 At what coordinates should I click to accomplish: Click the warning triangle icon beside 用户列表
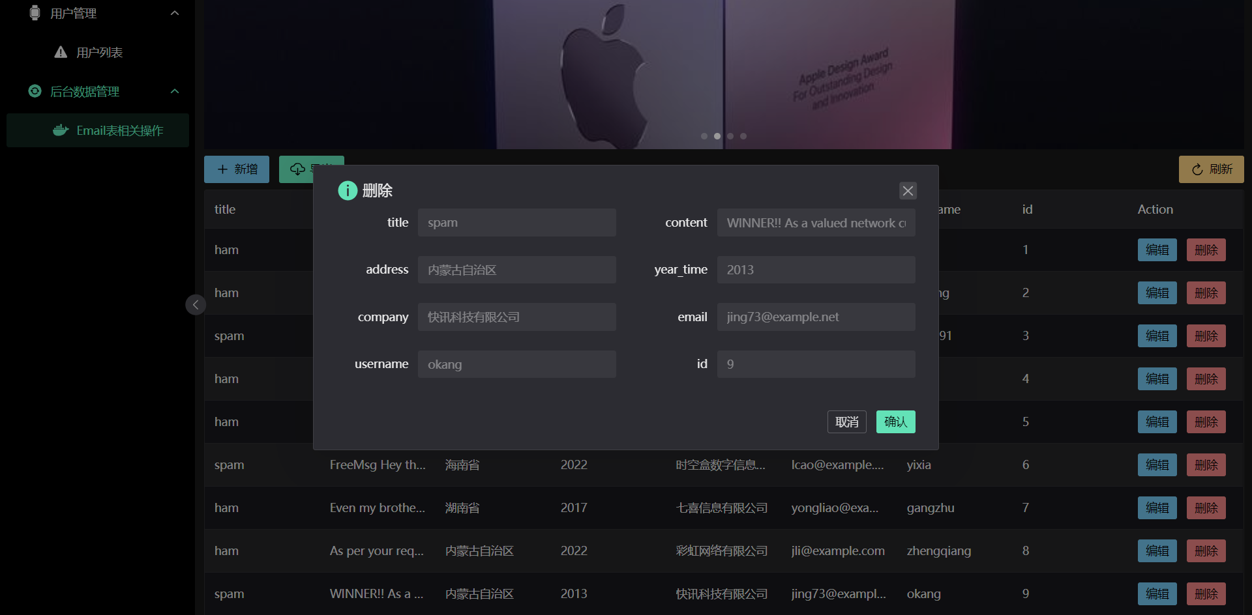(61, 52)
